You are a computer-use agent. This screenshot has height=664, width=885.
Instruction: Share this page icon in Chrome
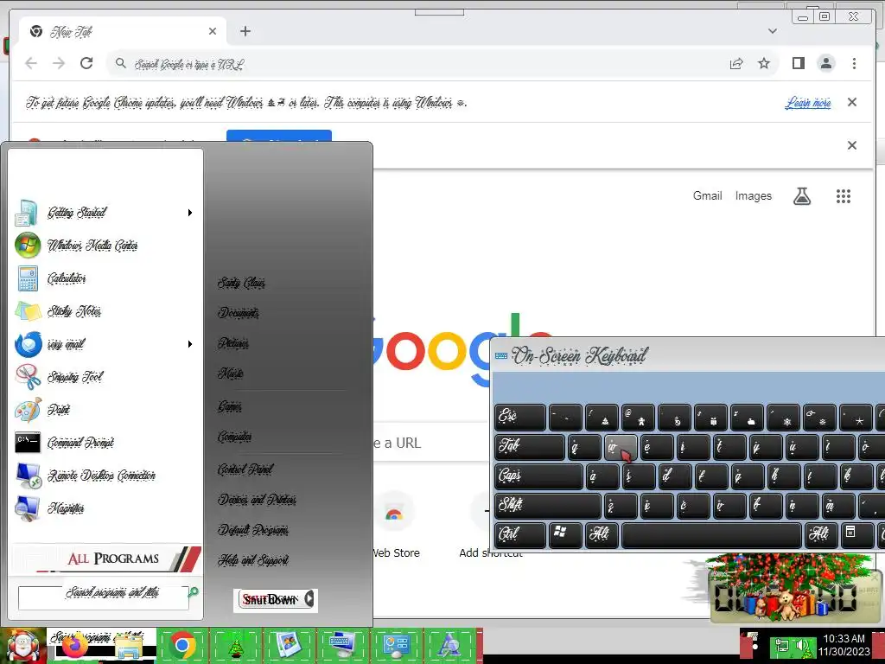coord(736,64)
